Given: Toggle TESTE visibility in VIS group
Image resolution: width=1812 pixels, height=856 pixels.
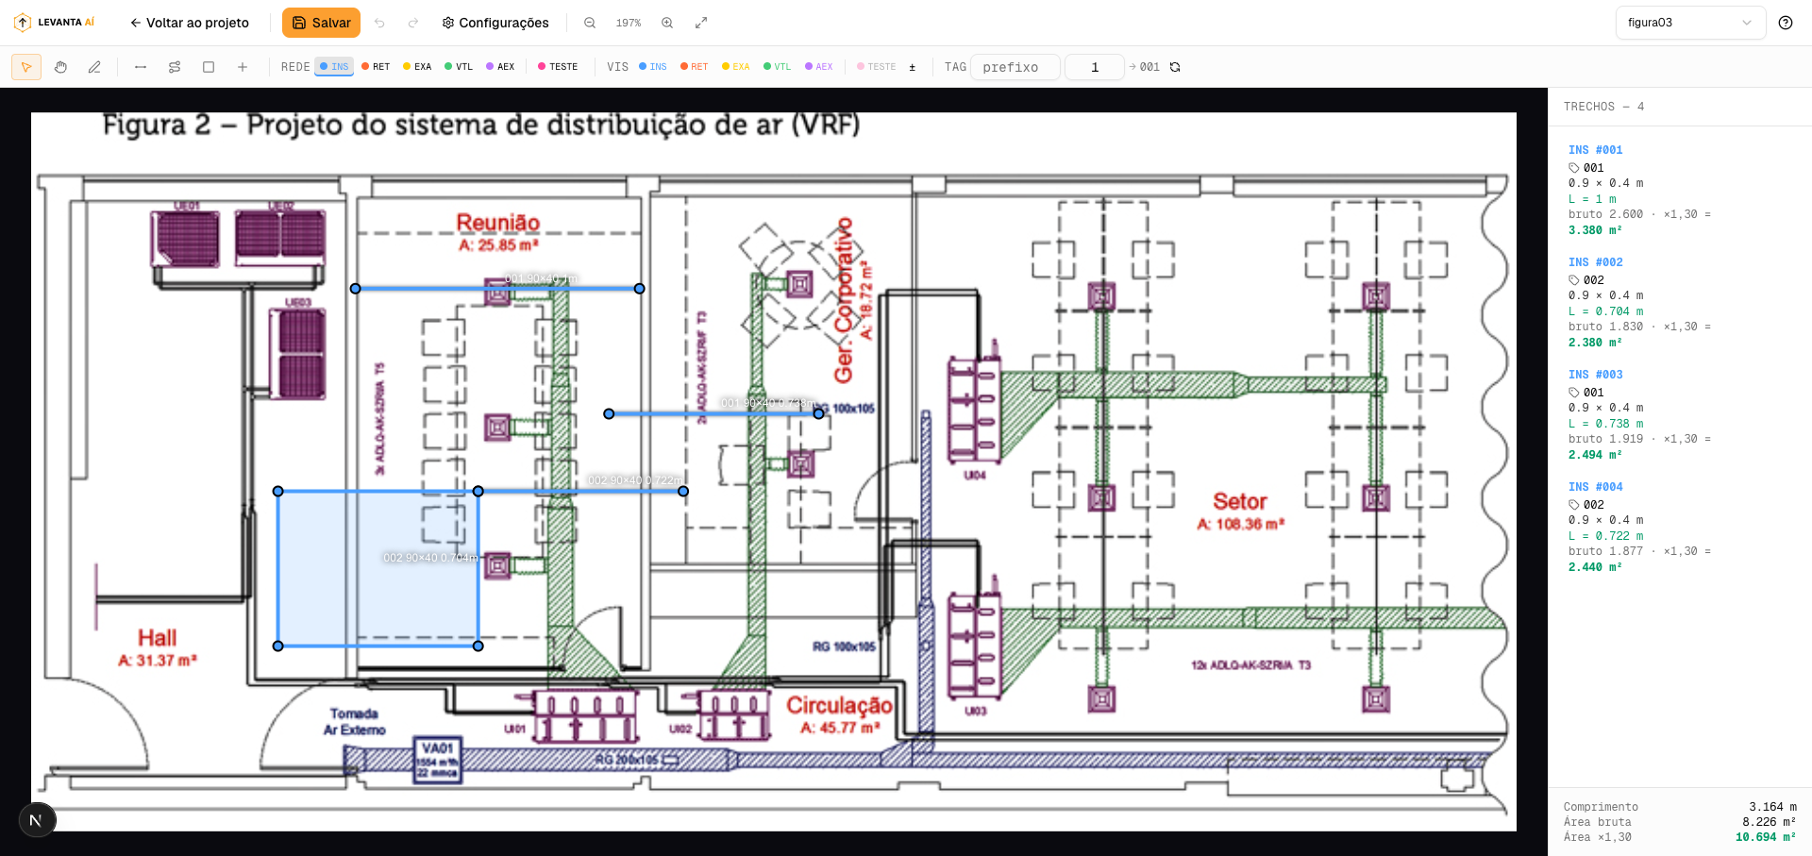Looking at the screenshot, I should click(877, 67).
